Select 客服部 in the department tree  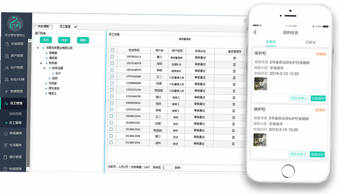pos(53,53)
